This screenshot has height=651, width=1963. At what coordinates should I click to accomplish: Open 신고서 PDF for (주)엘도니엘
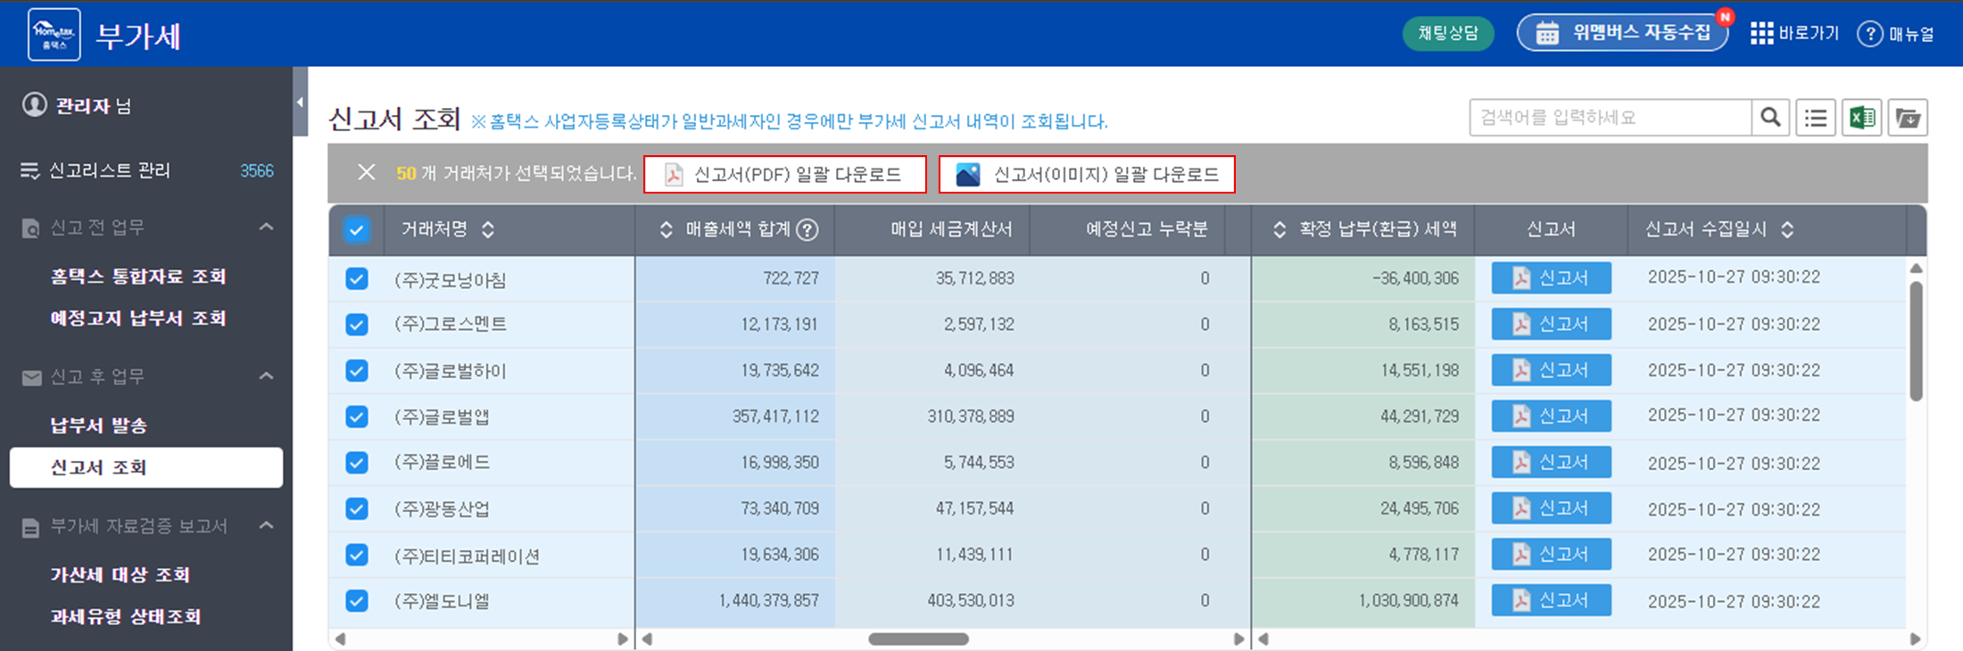[1552, 600]
